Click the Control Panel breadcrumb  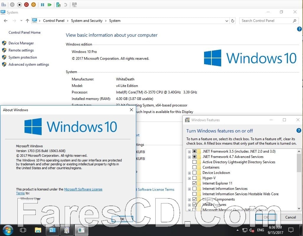pos(54,21)
